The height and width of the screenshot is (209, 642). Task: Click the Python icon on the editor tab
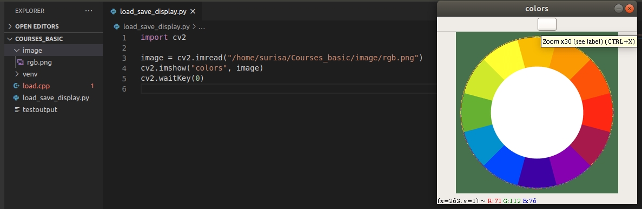(x=114, y=11)
